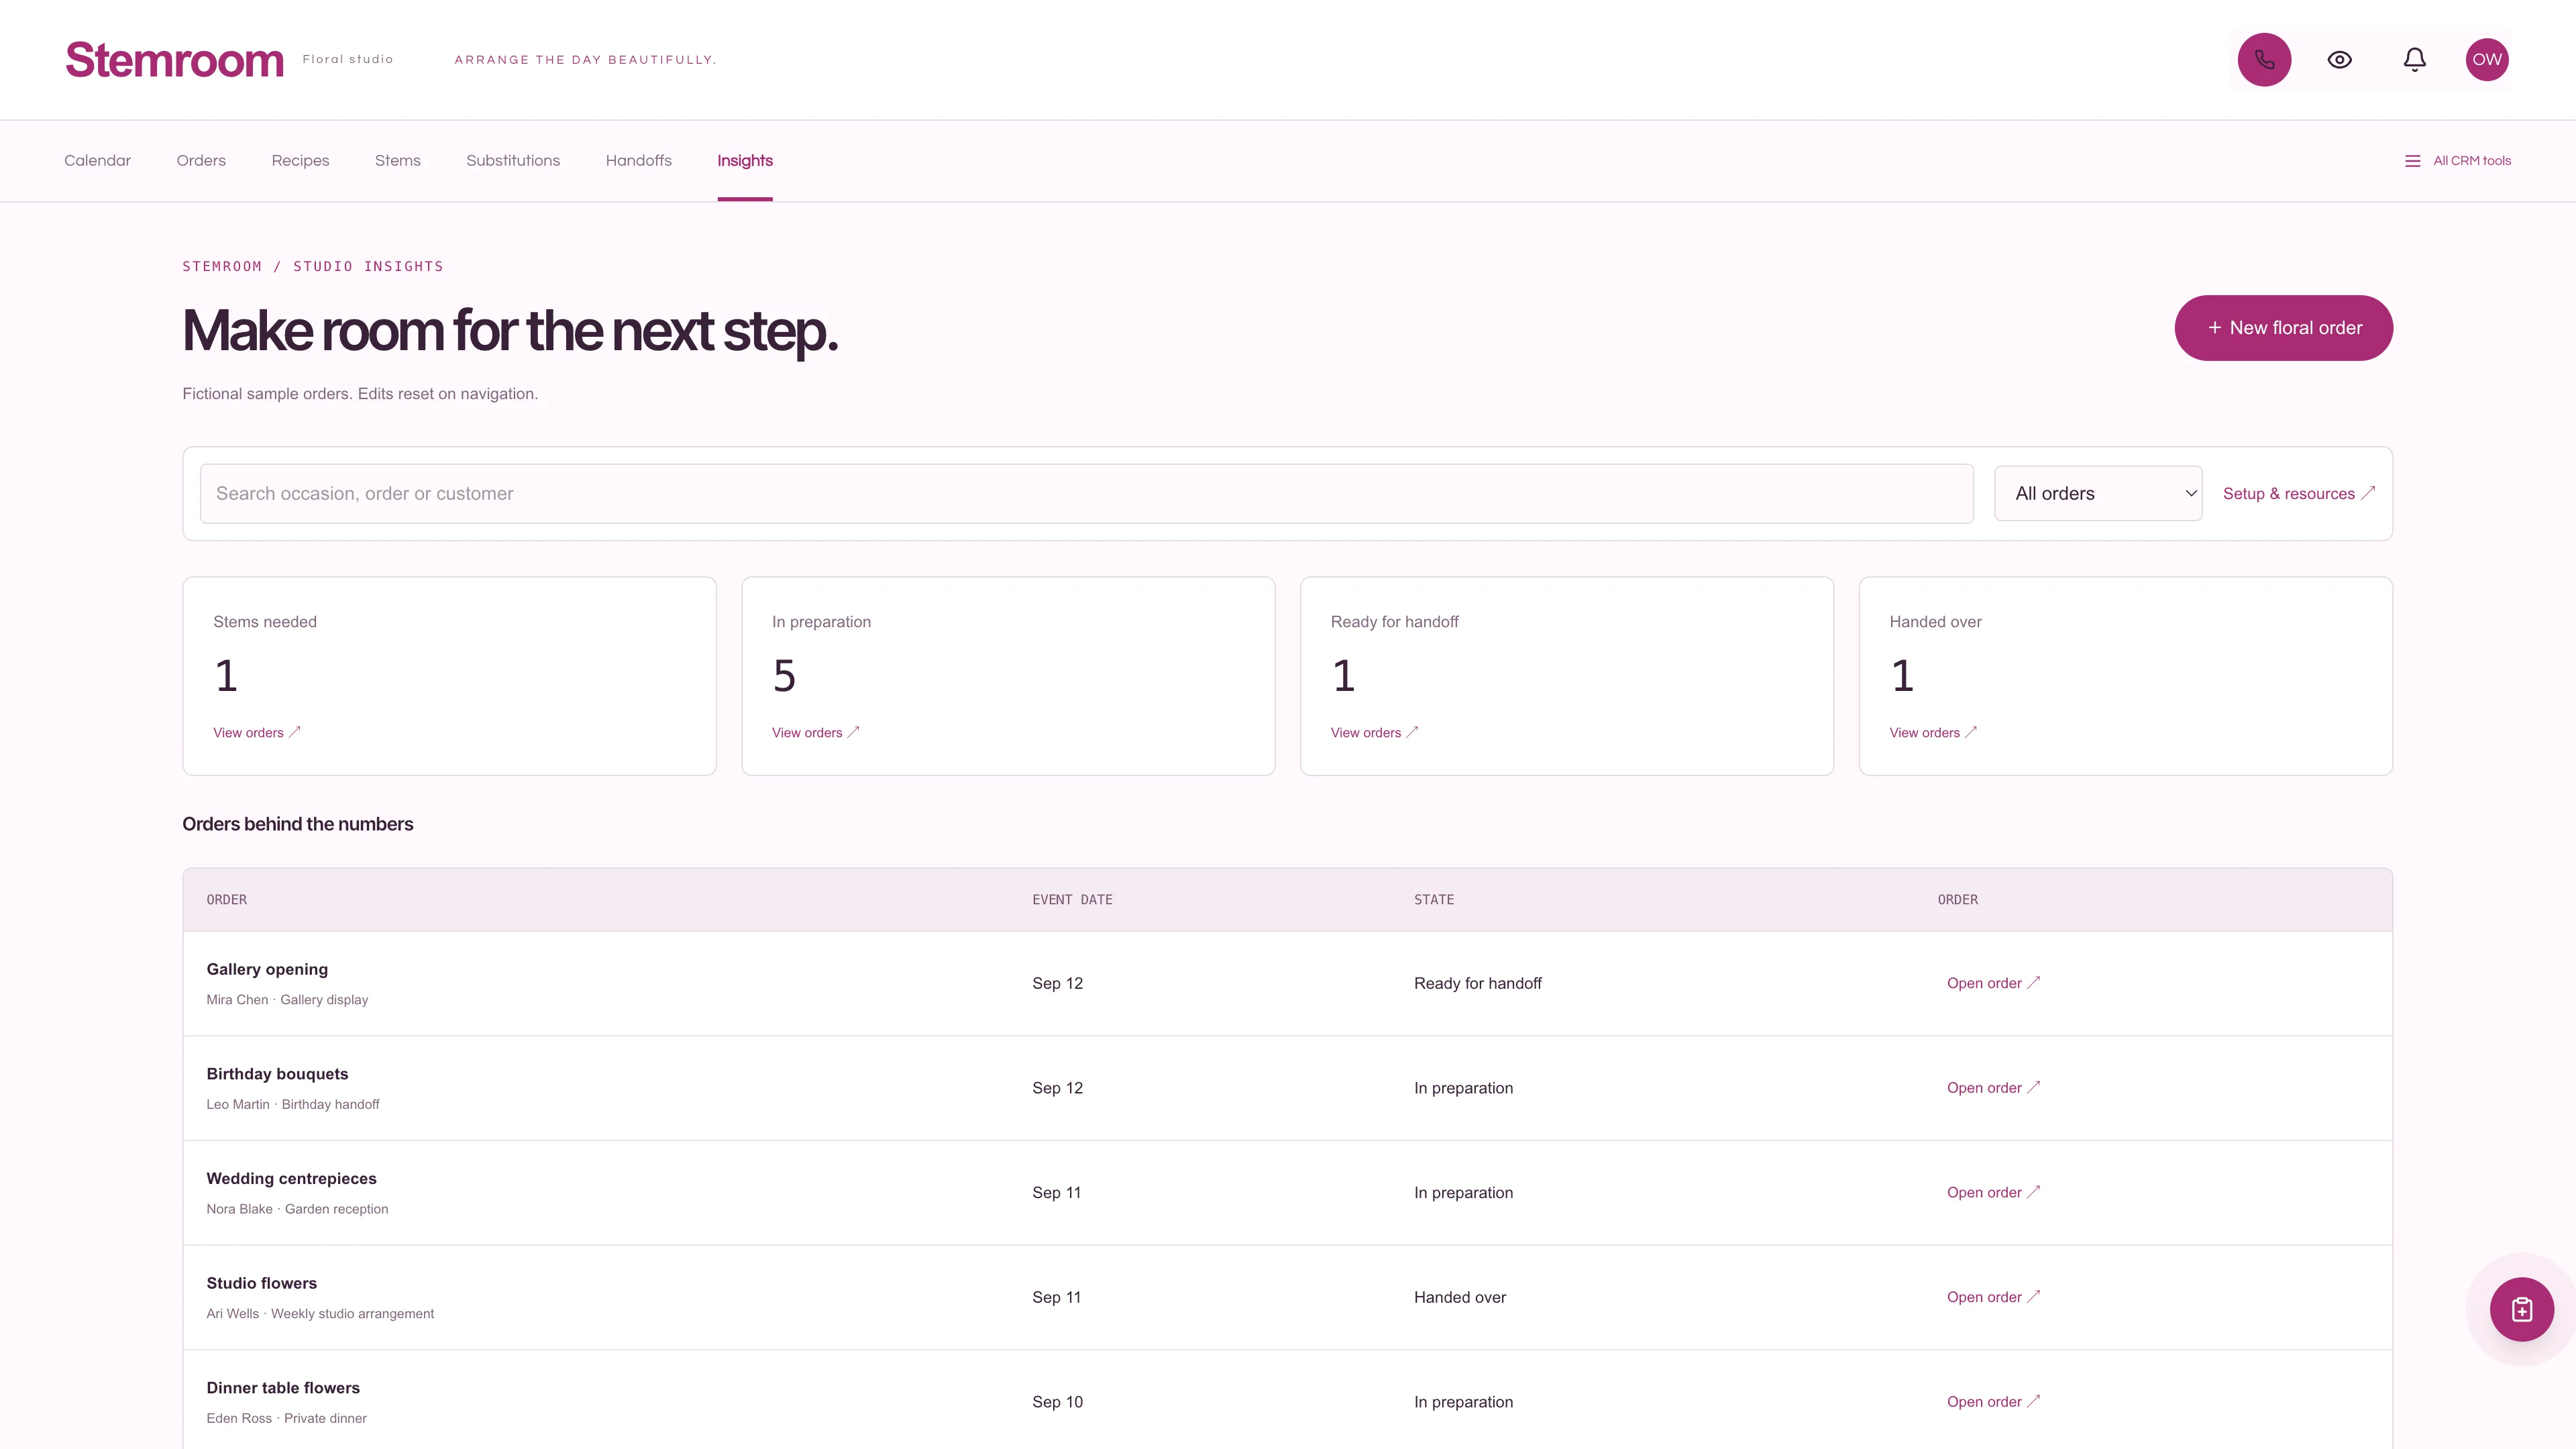The image size is (2576, 1449).
Task: Switch to the Orders tab
Action: click(201, 161)
